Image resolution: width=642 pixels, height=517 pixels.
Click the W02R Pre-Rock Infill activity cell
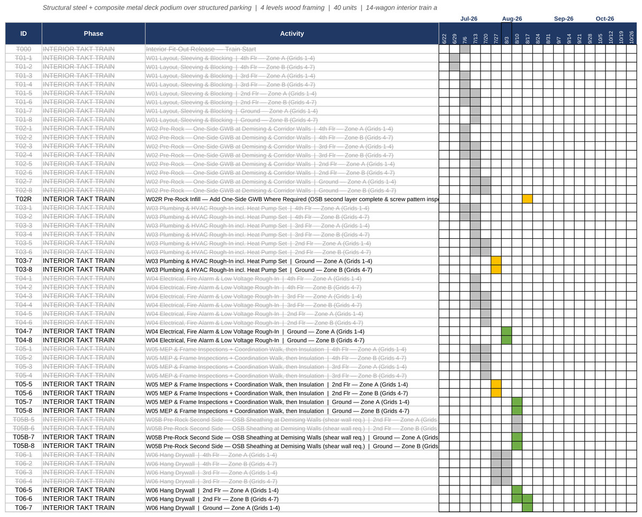pyautogui.click(x=292, y=199)
